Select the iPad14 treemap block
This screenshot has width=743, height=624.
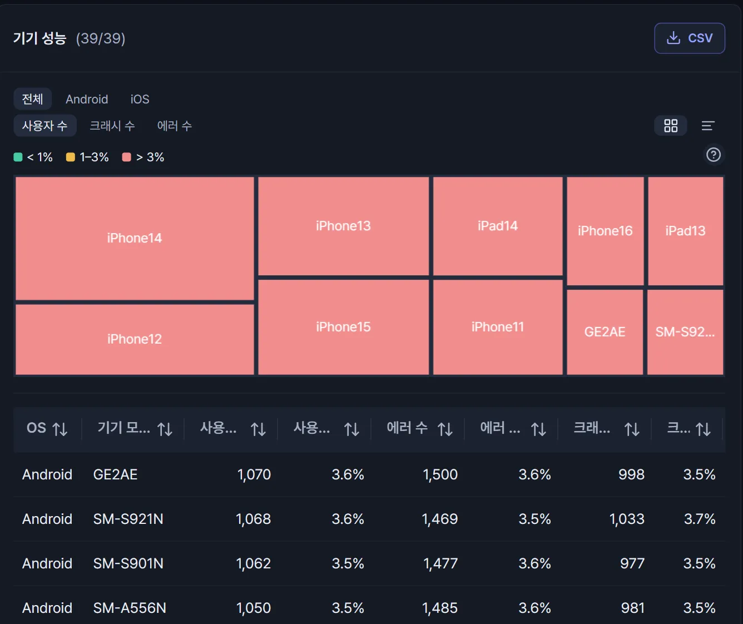498,226
